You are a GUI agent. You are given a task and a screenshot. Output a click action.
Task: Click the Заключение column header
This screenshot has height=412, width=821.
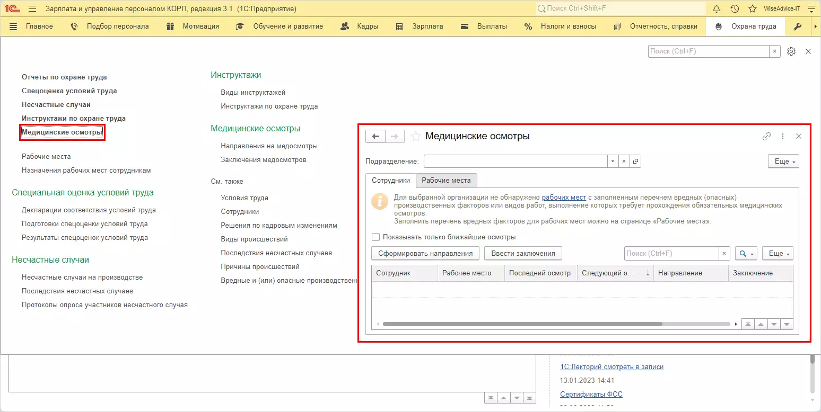[x=761, y=273]
